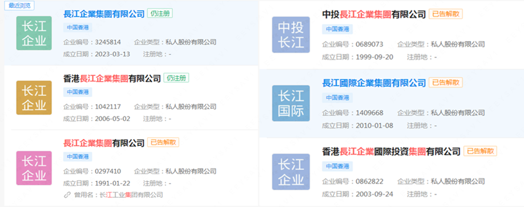Click the pink 长江企业 logo tile
The image size is (524, 207).
pyautogui.click(x=34, y=168)
